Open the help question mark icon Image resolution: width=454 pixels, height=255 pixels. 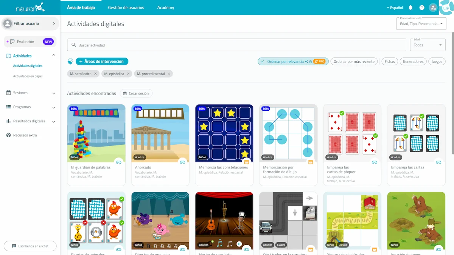coord(422,8)
